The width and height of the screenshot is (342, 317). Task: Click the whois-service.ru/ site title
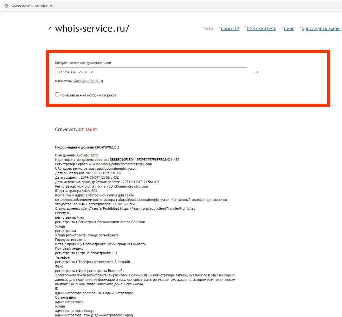click(92, 29)
